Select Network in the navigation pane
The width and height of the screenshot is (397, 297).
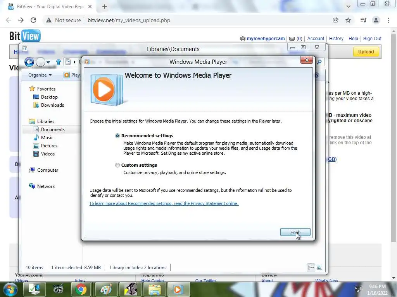click(x=42, y=186)
